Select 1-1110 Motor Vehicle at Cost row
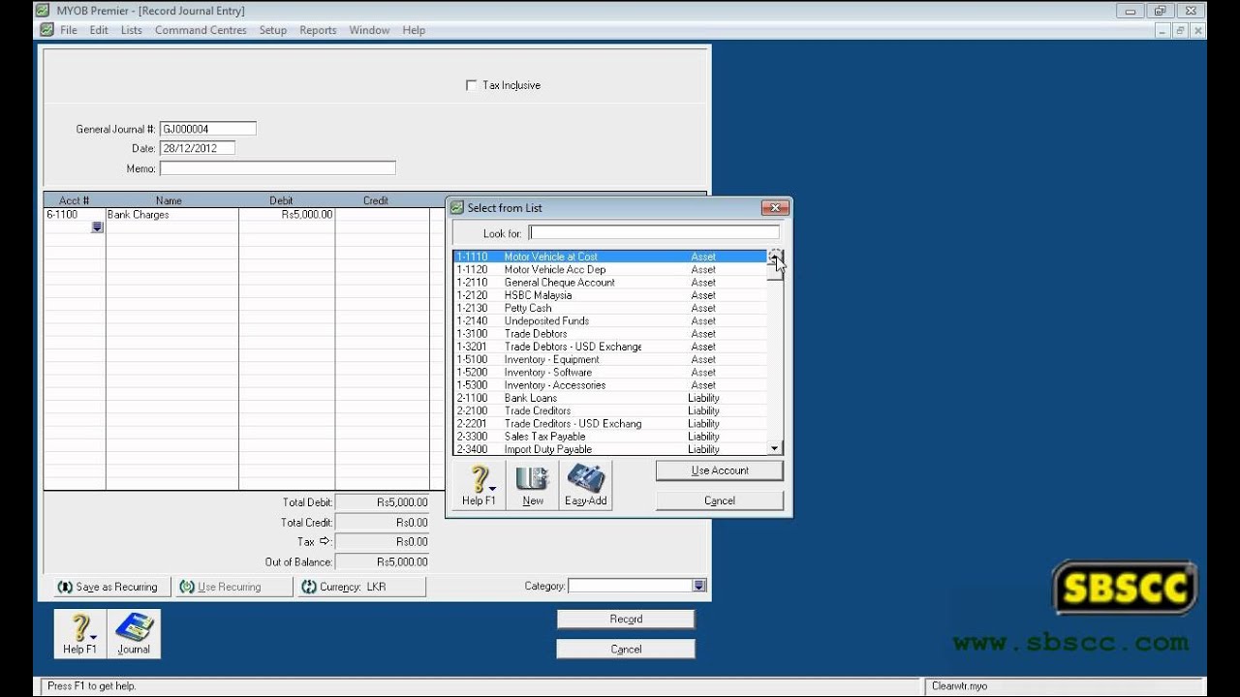Viewport: 1240px width, 697px height. point(610,257)
